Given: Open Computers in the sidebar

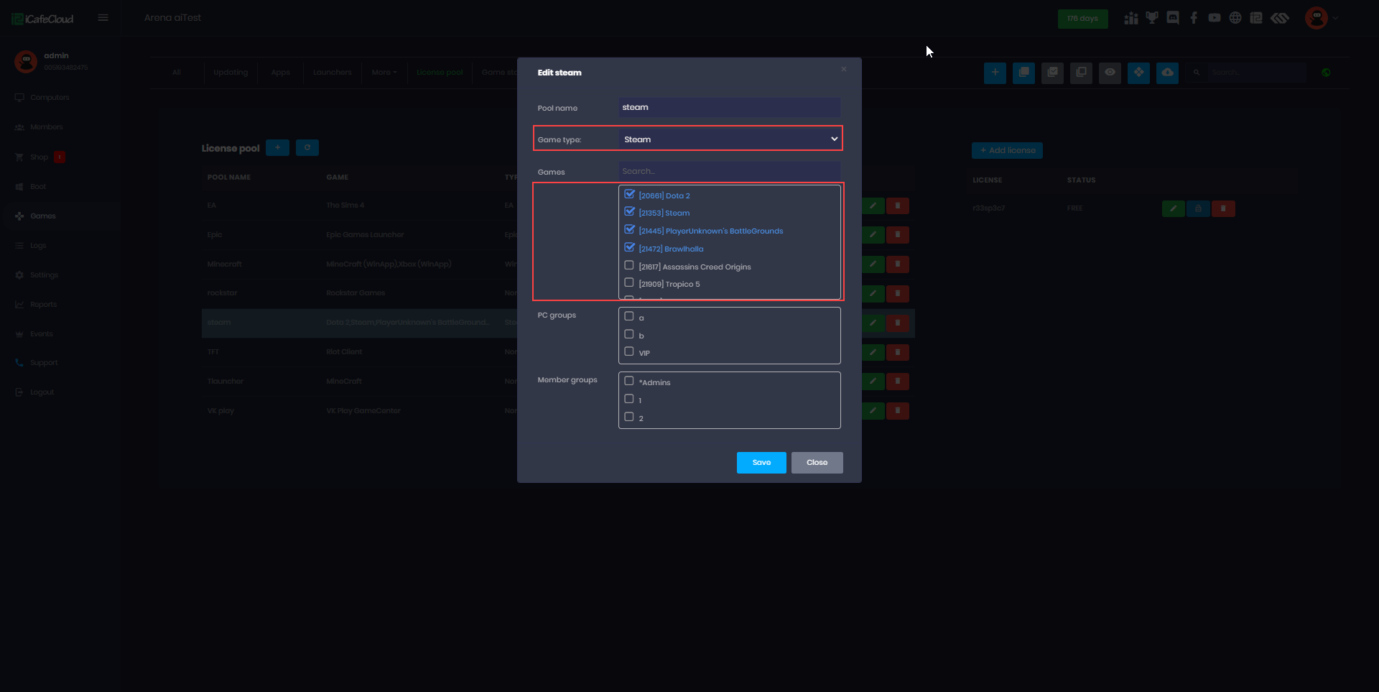Looking at the screenshot, I should coord(50,98).
